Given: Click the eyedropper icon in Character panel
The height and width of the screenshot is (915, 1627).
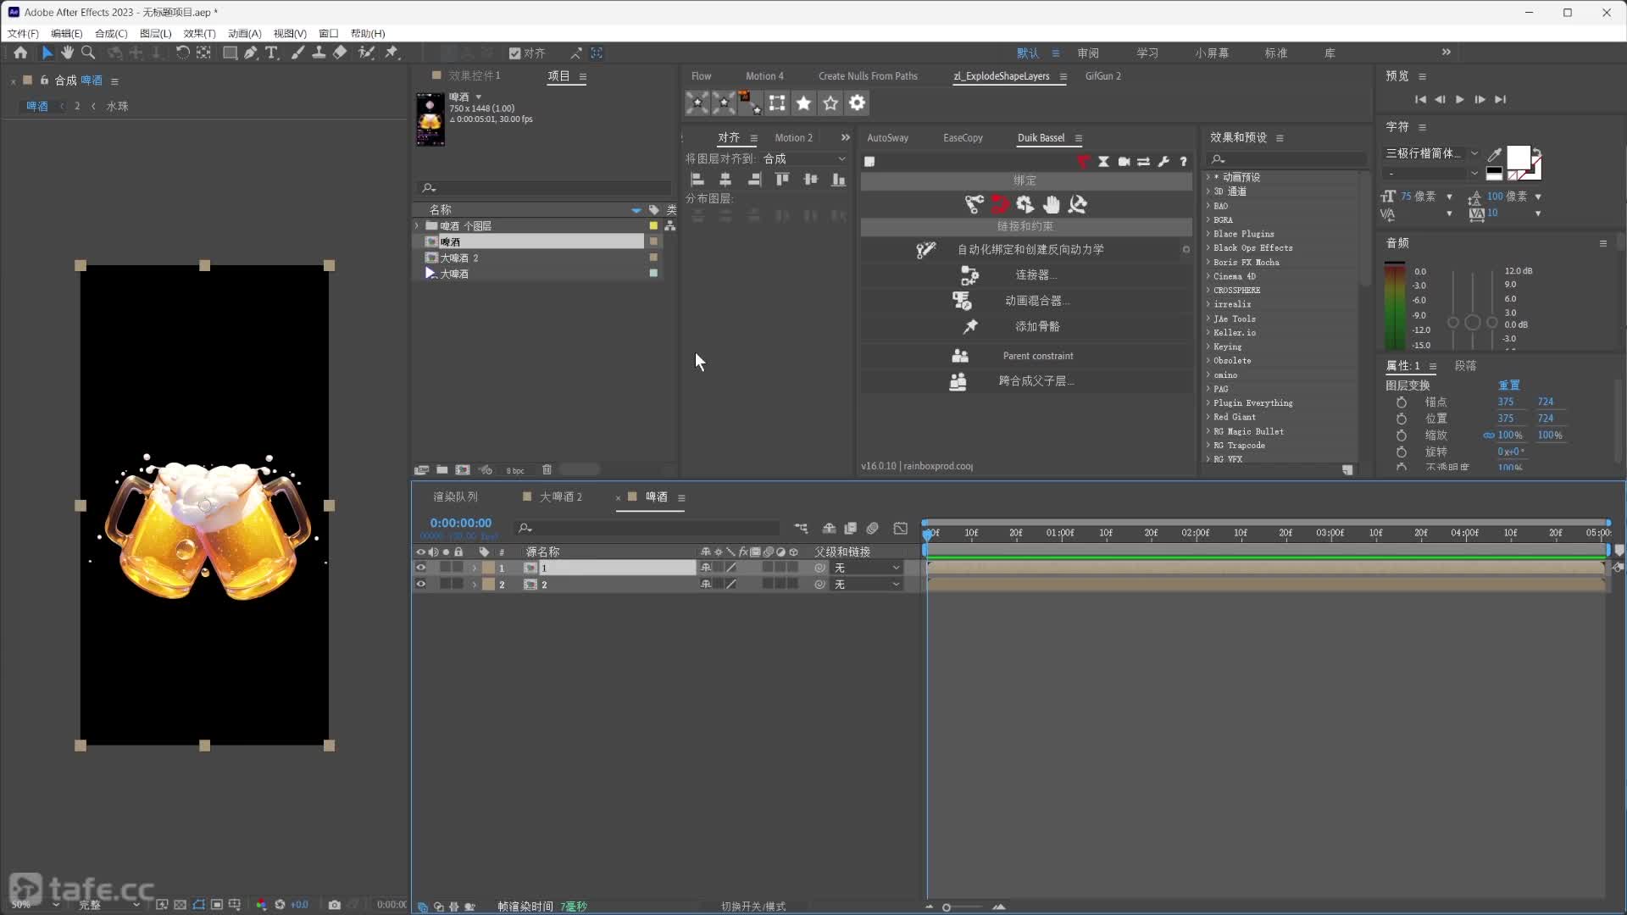Looking at the screenshot, I should [1495, 154].
